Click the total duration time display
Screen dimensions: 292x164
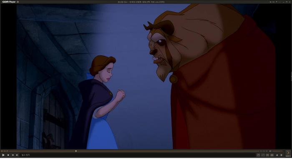(x=264, y=151)
